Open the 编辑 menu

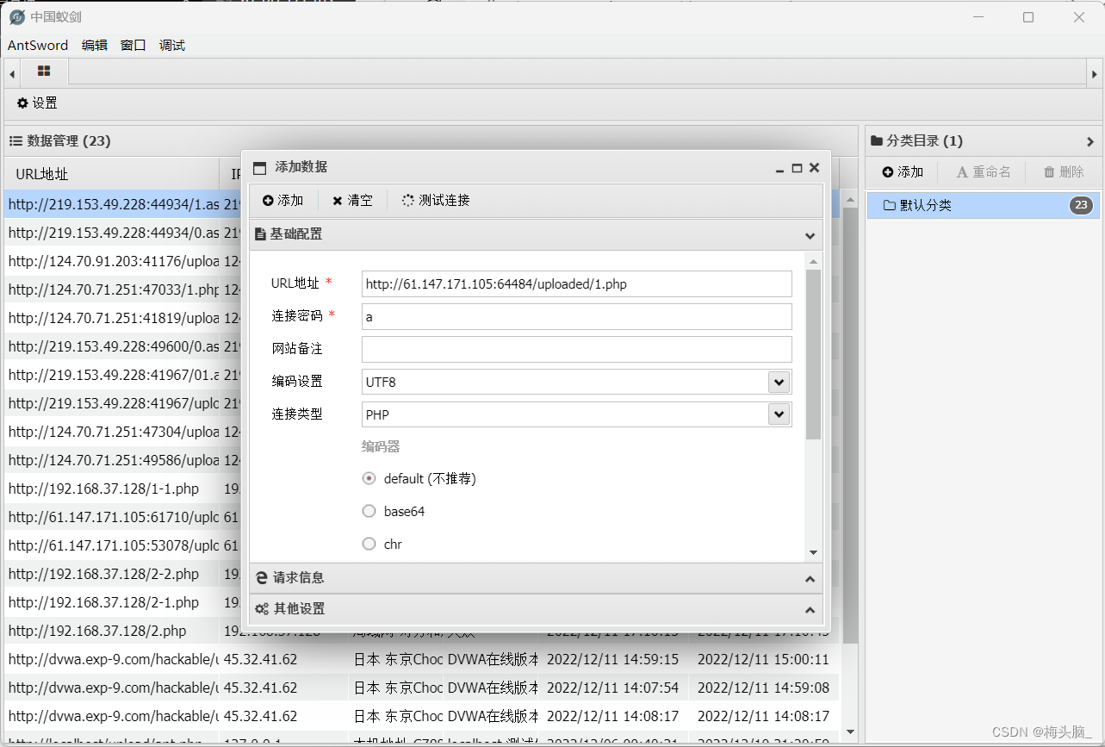point(95,45)
